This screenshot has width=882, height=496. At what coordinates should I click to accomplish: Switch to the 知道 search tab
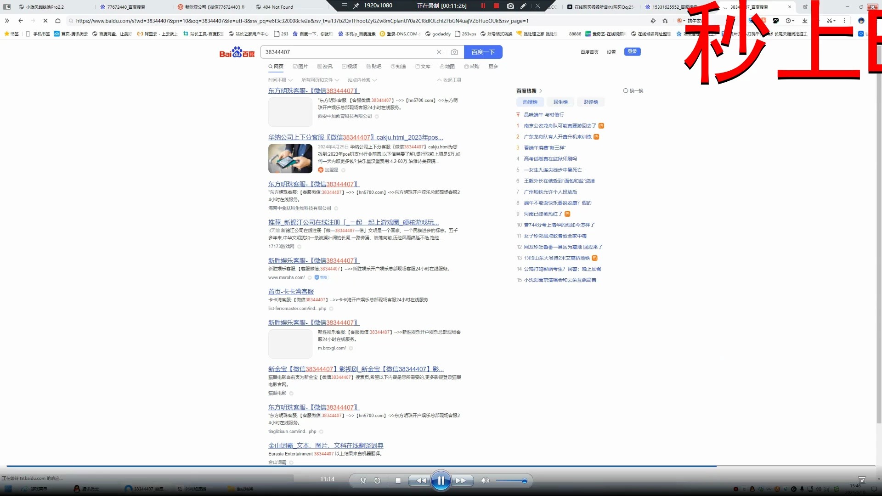coord(398,67)
